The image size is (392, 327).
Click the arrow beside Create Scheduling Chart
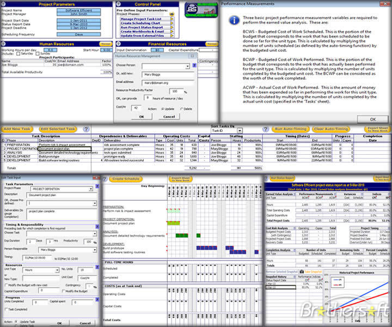171,23
